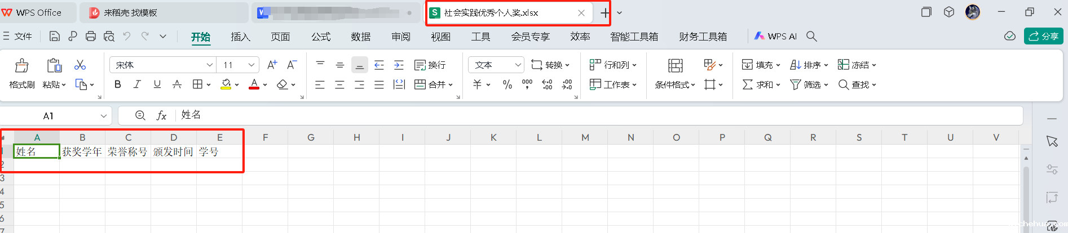This screenshot has height=233, width=1068.
Task: Click the Conditional Formatting (条件格式) icon
Action: [x=676, y=66]
